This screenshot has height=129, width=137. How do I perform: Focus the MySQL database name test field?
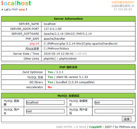(x=114, y=102)
